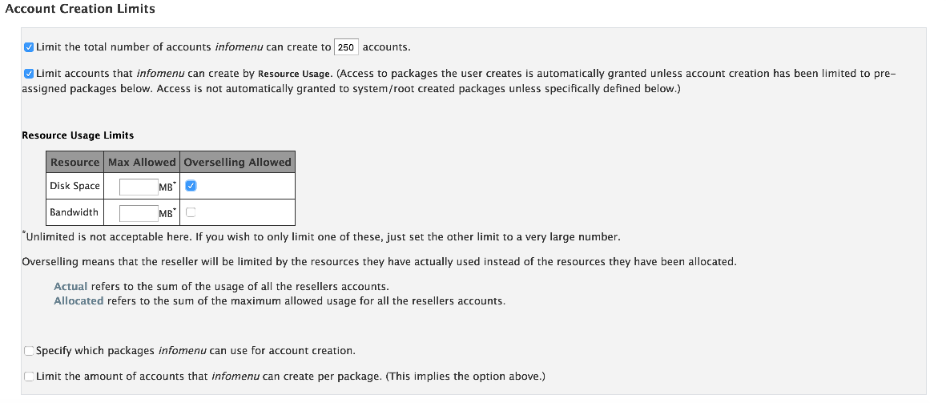Toggle the limit by Resource Usage checkbox
Viewport: 946px width, 403px height.
(x=29, y=74)
